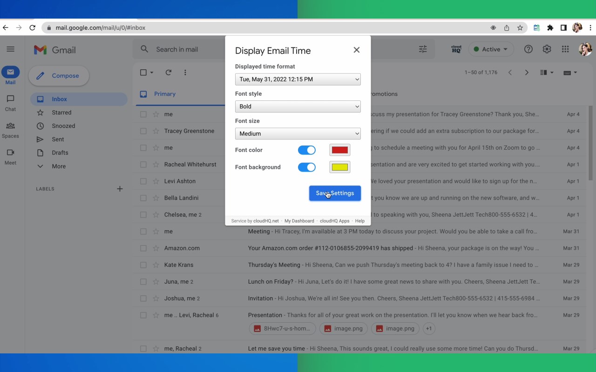Screen dimensions: 596x372
Task: Refresh the inbox
Action: (x=169, y=73)
